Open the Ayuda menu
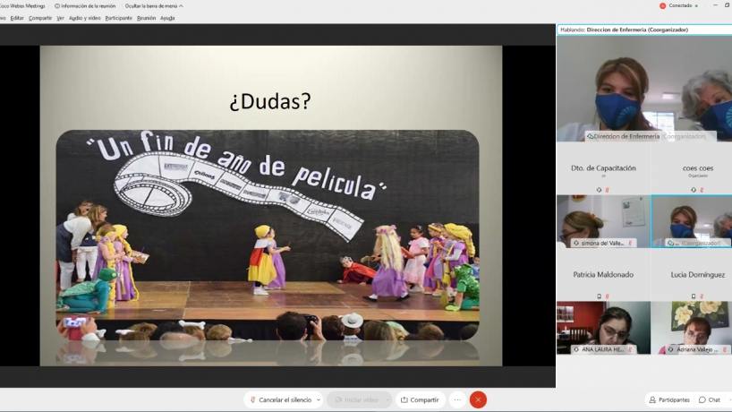732x412 pixels. click(167, 18)
